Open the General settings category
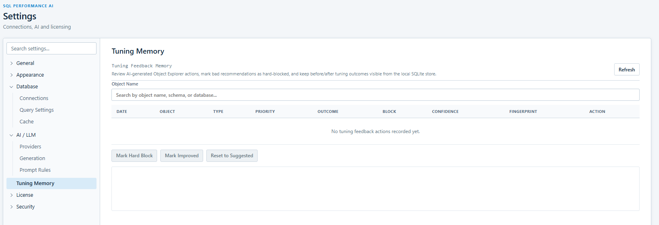The width and height of the screenshot is (659, 225). (x=25, y=63)
